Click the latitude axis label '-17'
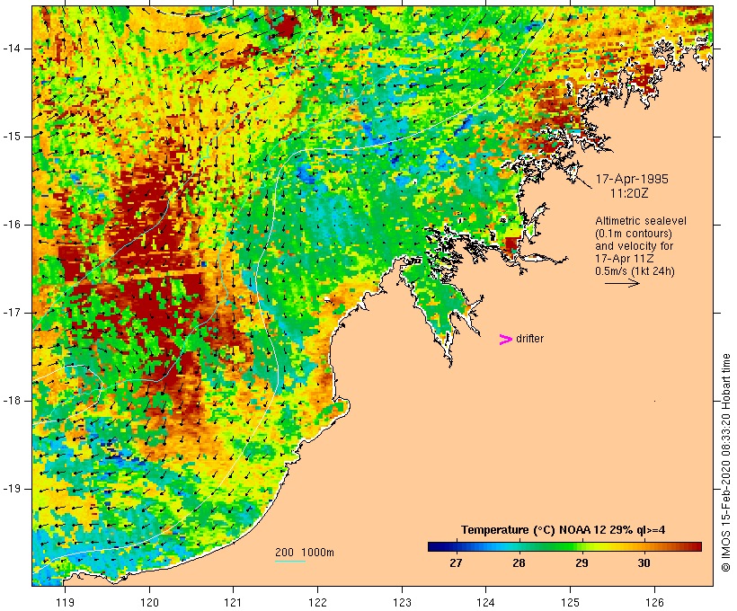Image resolution: width=737 pixels, height=611 pixels. (x=12, y=313)
